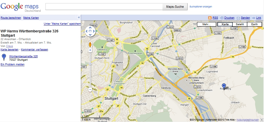The width and height of the screenshot is (264, 122).
Task: Click the blue map marker near Rotenberg
Action: point(224,86)
